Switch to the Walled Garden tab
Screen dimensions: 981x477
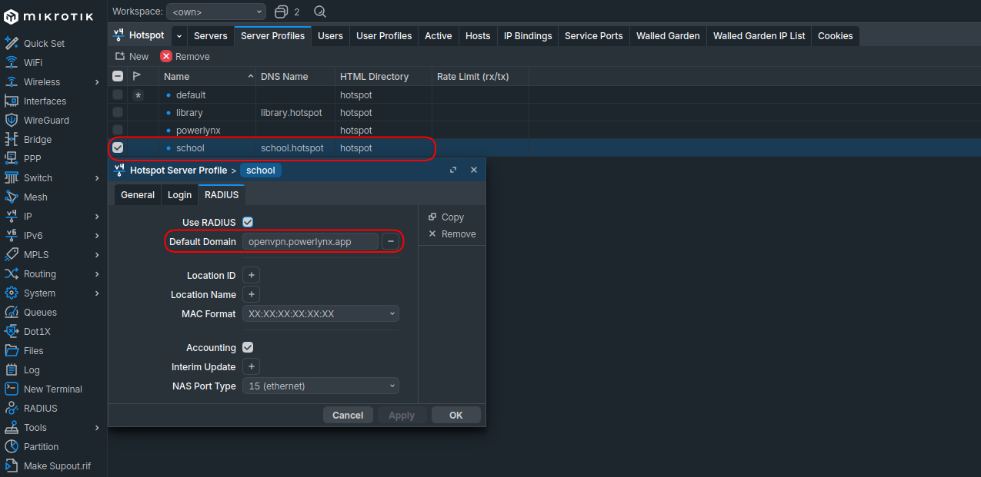tap(667, 35)
